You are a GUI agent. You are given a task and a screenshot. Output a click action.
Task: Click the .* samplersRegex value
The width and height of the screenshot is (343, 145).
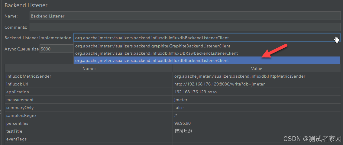(x=257, y=115)
